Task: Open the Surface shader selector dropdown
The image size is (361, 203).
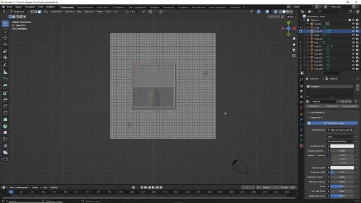Action: click(x=340, y=130)
